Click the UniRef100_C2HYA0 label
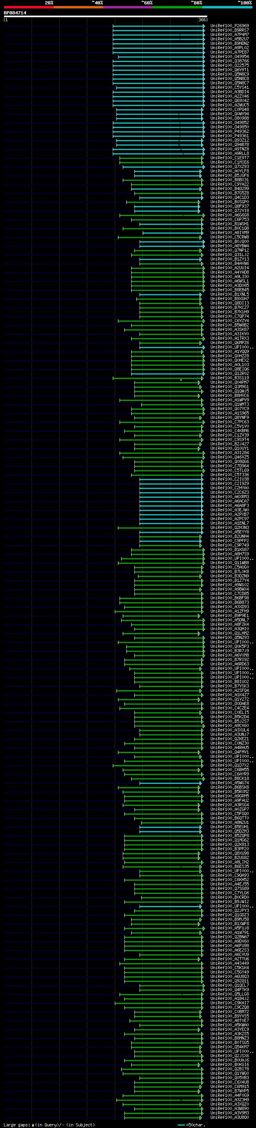 230,488
